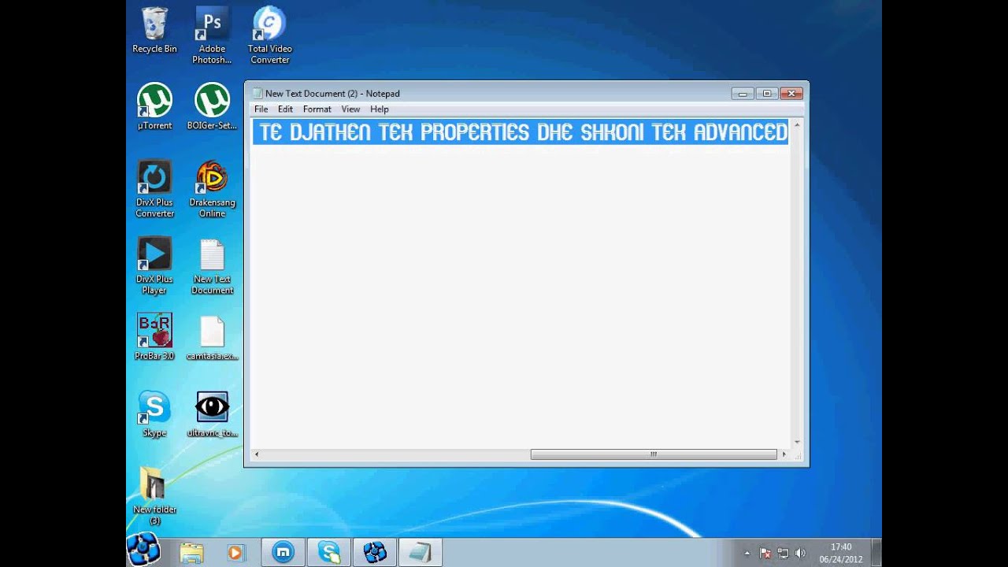Open the Recycle Bin desktop icon
Viewport: 1008px width, 567px height.
click(154, 31)
